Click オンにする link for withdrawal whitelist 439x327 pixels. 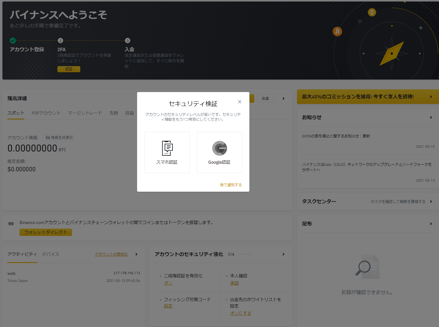241,313
